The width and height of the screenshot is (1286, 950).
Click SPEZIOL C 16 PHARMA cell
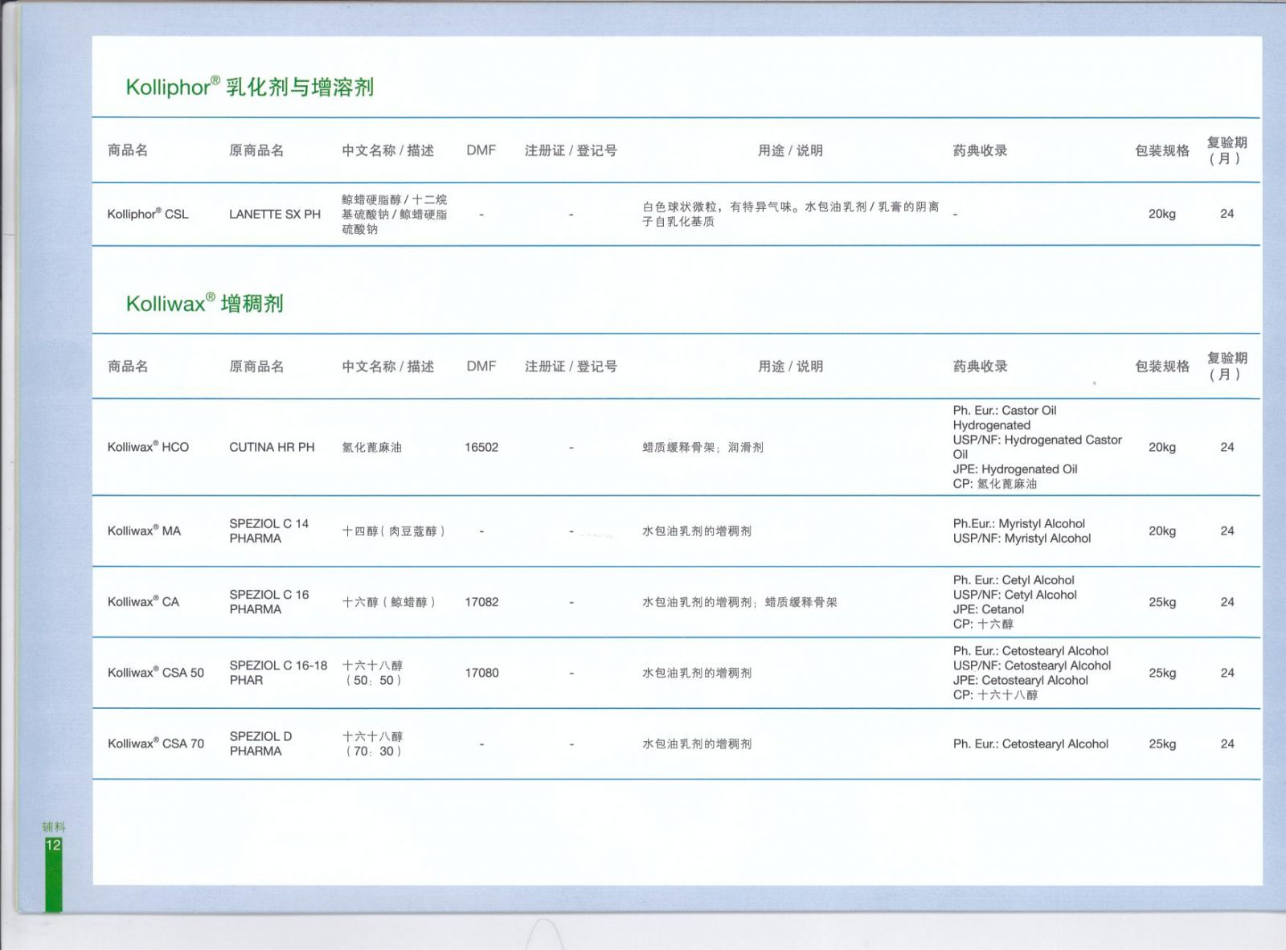(269, 601)
